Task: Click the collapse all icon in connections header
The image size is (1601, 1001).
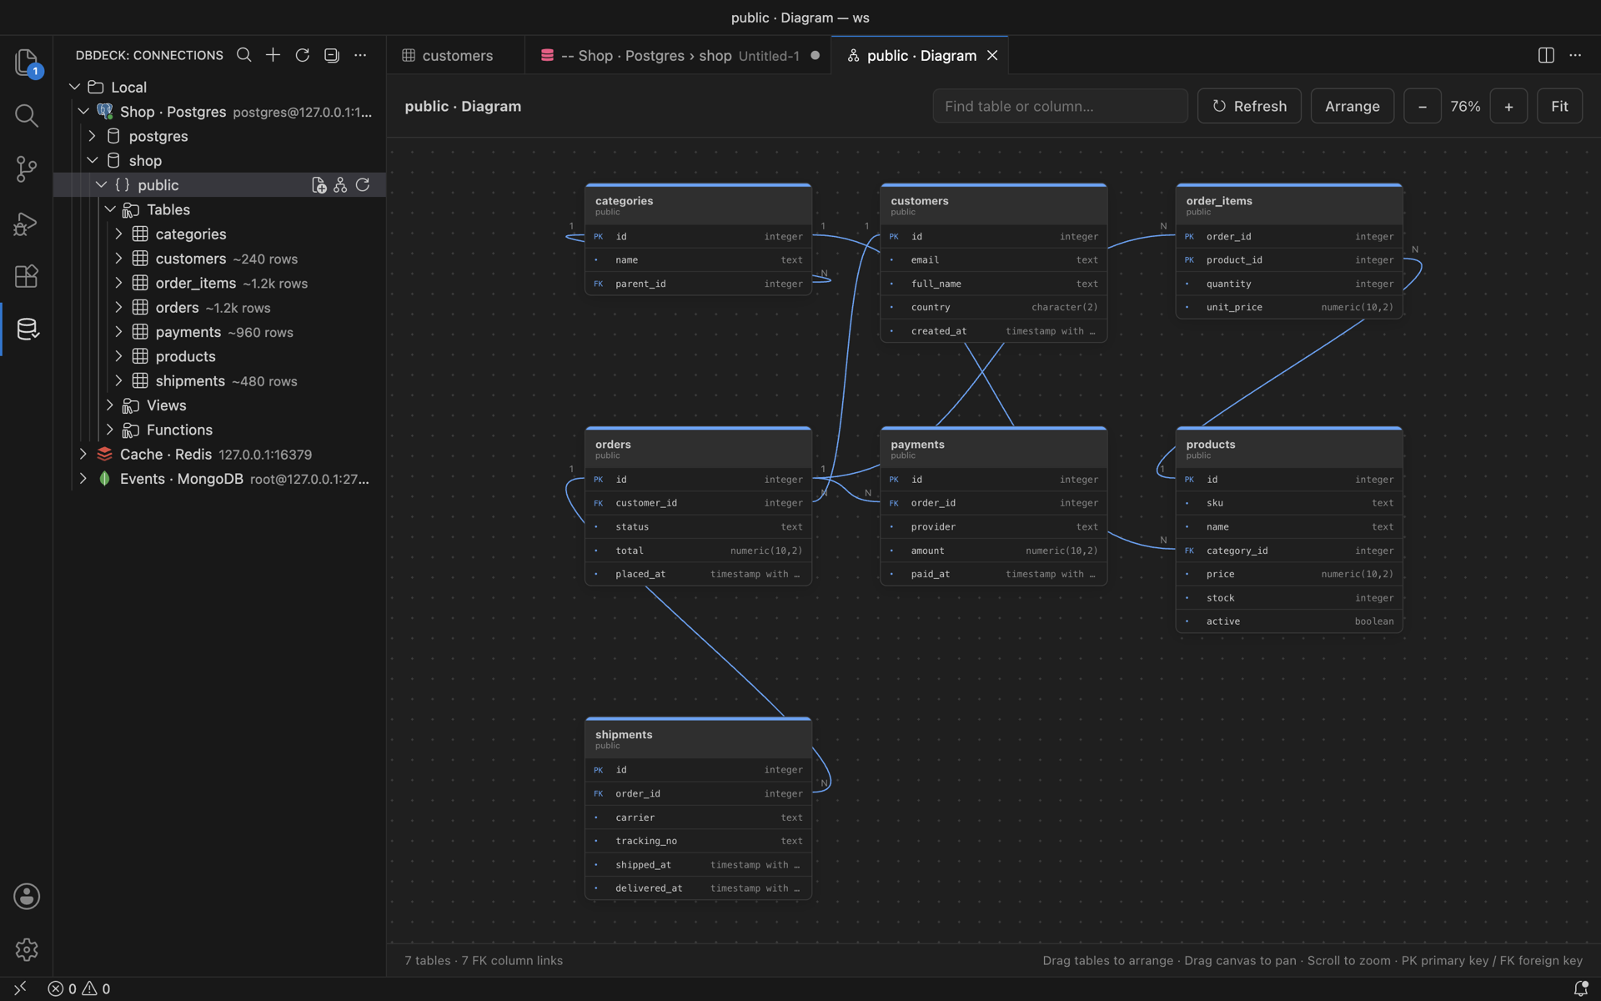Action: pos(331,55)
